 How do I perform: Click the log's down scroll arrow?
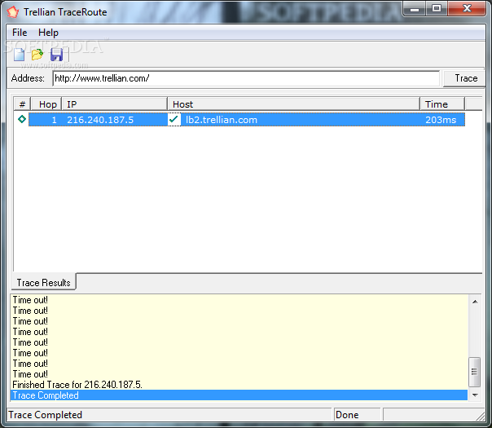coord(475,395)
